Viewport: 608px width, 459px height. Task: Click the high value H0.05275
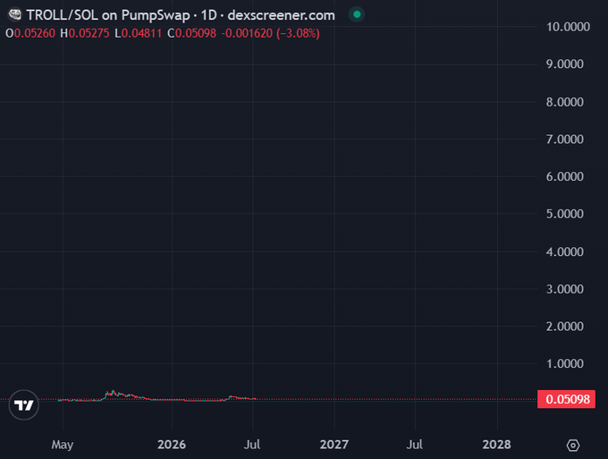click(x=85, y=33)
